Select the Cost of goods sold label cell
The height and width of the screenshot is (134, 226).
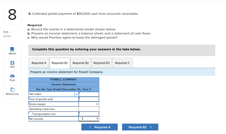[53, 99]
